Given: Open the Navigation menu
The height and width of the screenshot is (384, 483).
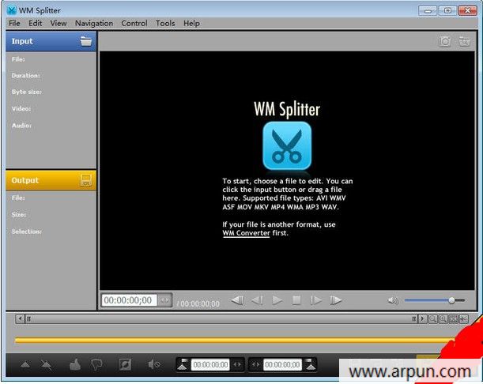Looking at the screenshot, I should tap(94, 23).
